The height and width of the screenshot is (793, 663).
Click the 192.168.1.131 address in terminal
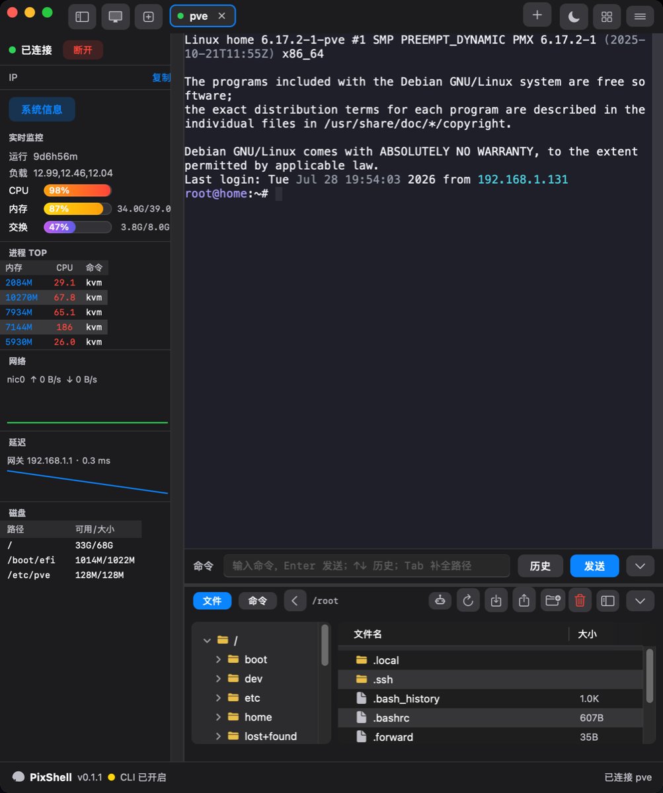click(x=522, y=180)
